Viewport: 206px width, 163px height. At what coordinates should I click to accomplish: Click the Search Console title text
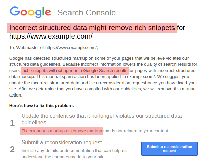pos(86,13)
